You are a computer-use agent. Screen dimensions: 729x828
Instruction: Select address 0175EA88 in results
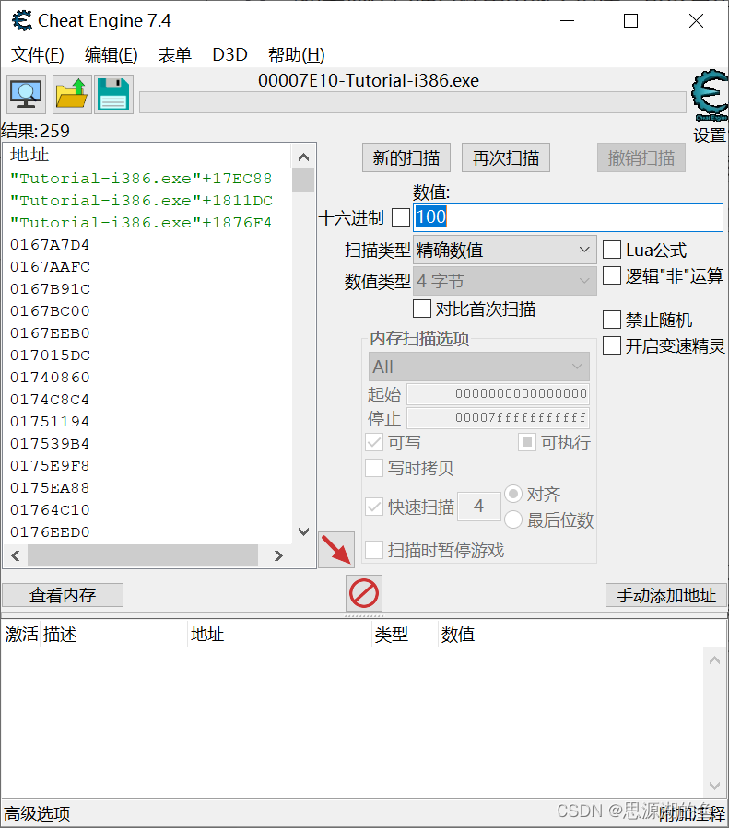(x=50, y=488)
